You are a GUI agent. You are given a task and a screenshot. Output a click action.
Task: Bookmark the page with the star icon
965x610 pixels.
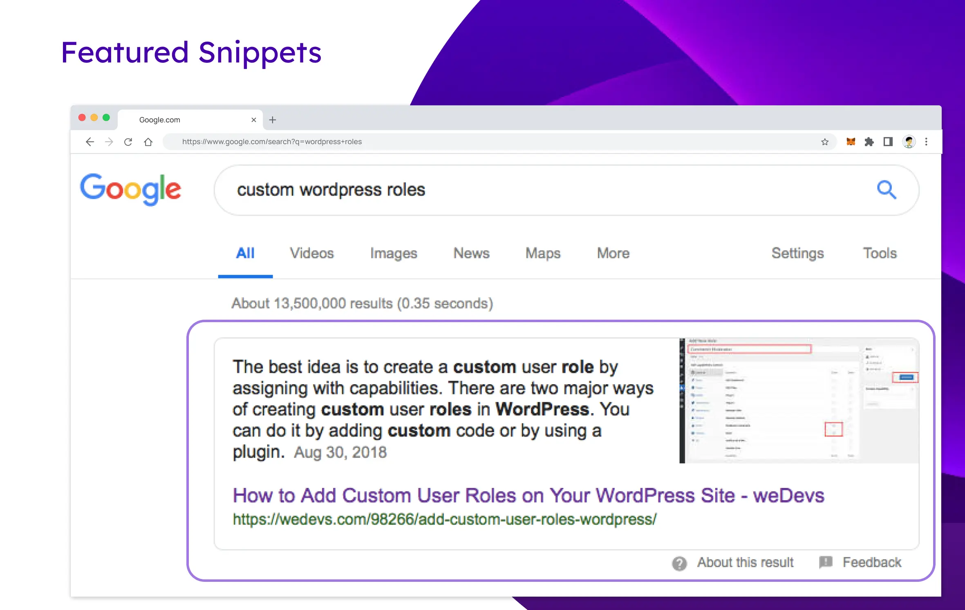coord(825,142)
